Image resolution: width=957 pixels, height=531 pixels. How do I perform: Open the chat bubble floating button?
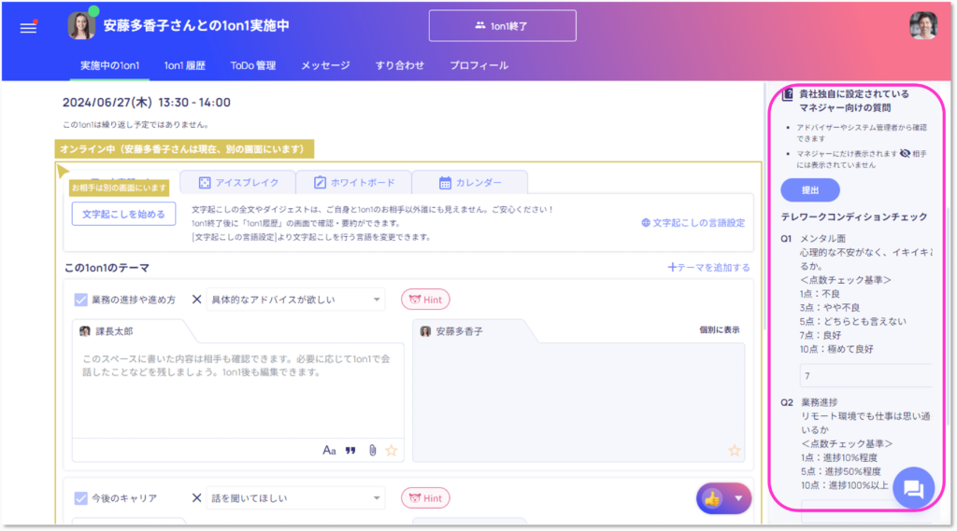coord(914,488)
